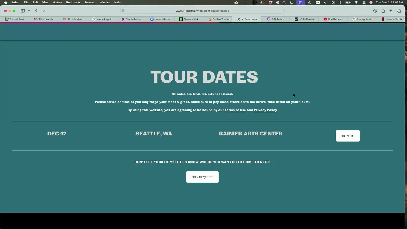Click the TICKETS button for Seattle
Screen dimensions: 407x229
pos(348,136)
